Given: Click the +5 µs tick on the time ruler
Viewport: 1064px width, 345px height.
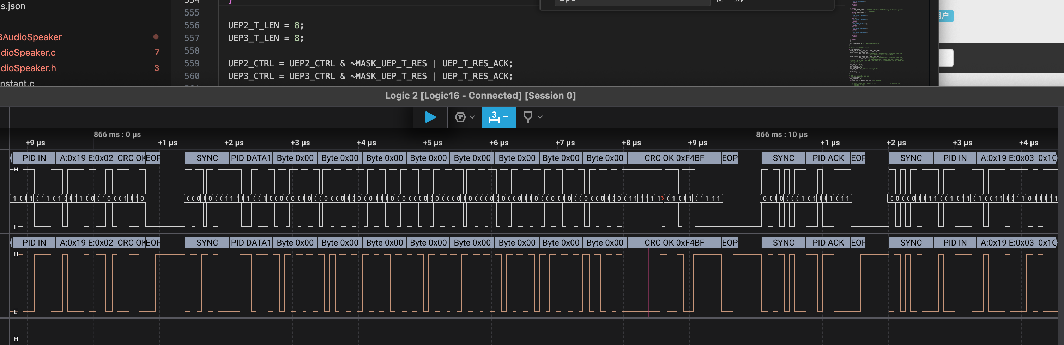Looking at the screenshot, I should (x=433, y=143).
